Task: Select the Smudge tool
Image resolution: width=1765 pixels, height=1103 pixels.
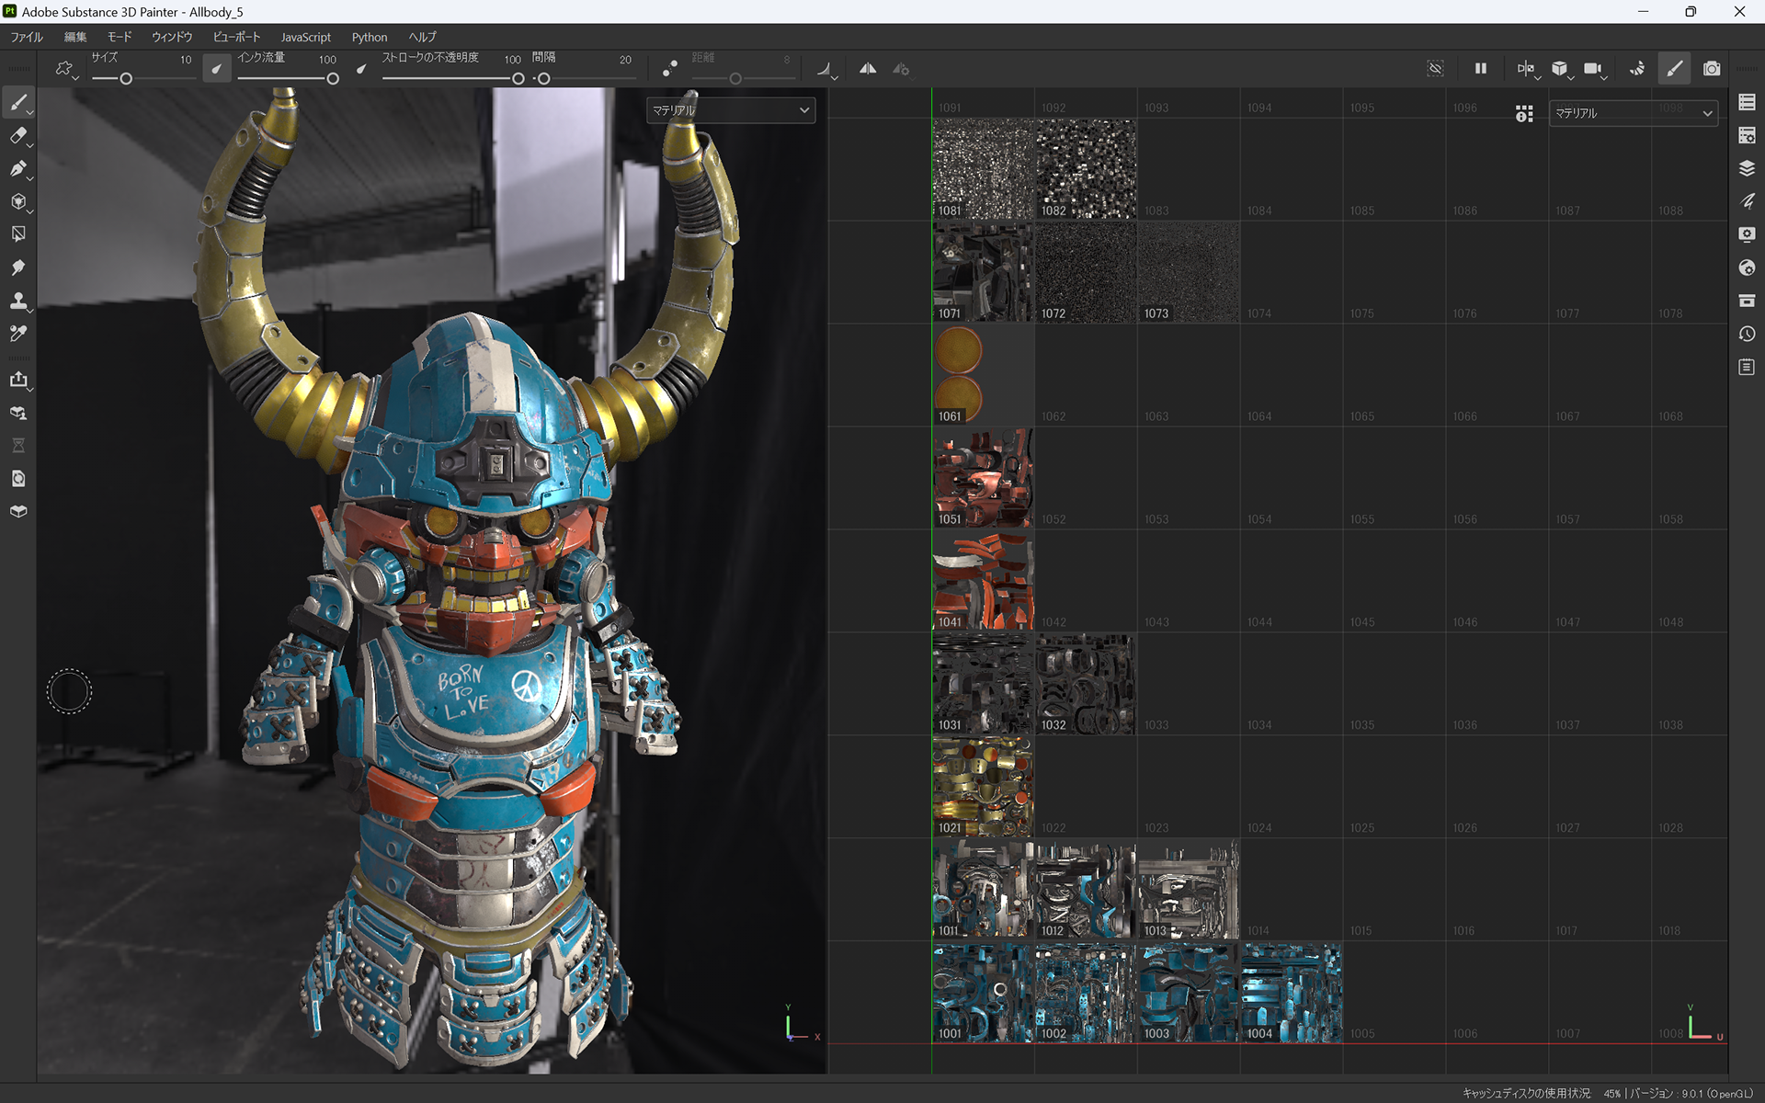Action: coord(17,267)
